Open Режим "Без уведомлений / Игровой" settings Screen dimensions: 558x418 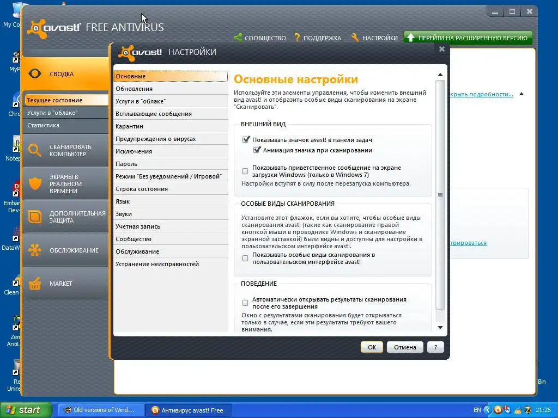point(171,176)
